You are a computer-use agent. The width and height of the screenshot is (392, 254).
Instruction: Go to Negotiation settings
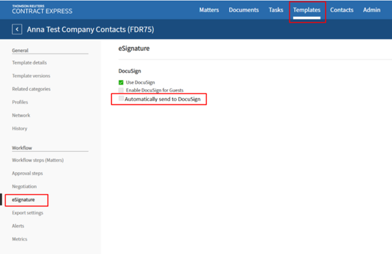(24, 186)
